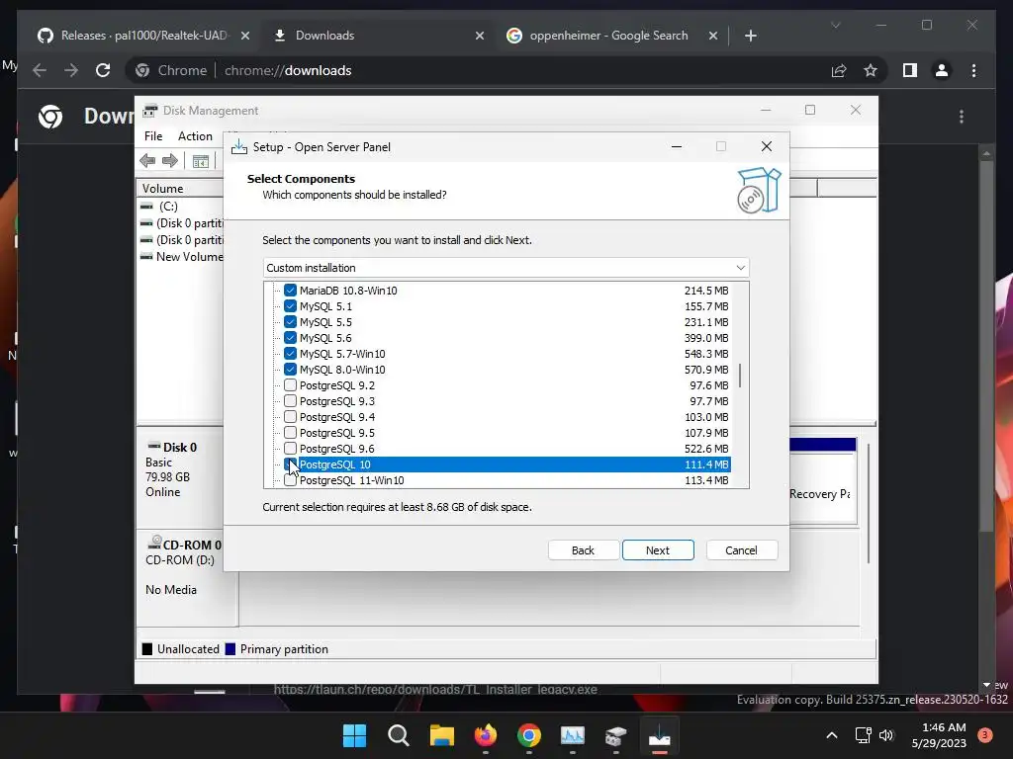Open Chrome from the taskbar
The width and height of the screenshot is (1013, 759).
pyautogui.click(x=528, y=735)
